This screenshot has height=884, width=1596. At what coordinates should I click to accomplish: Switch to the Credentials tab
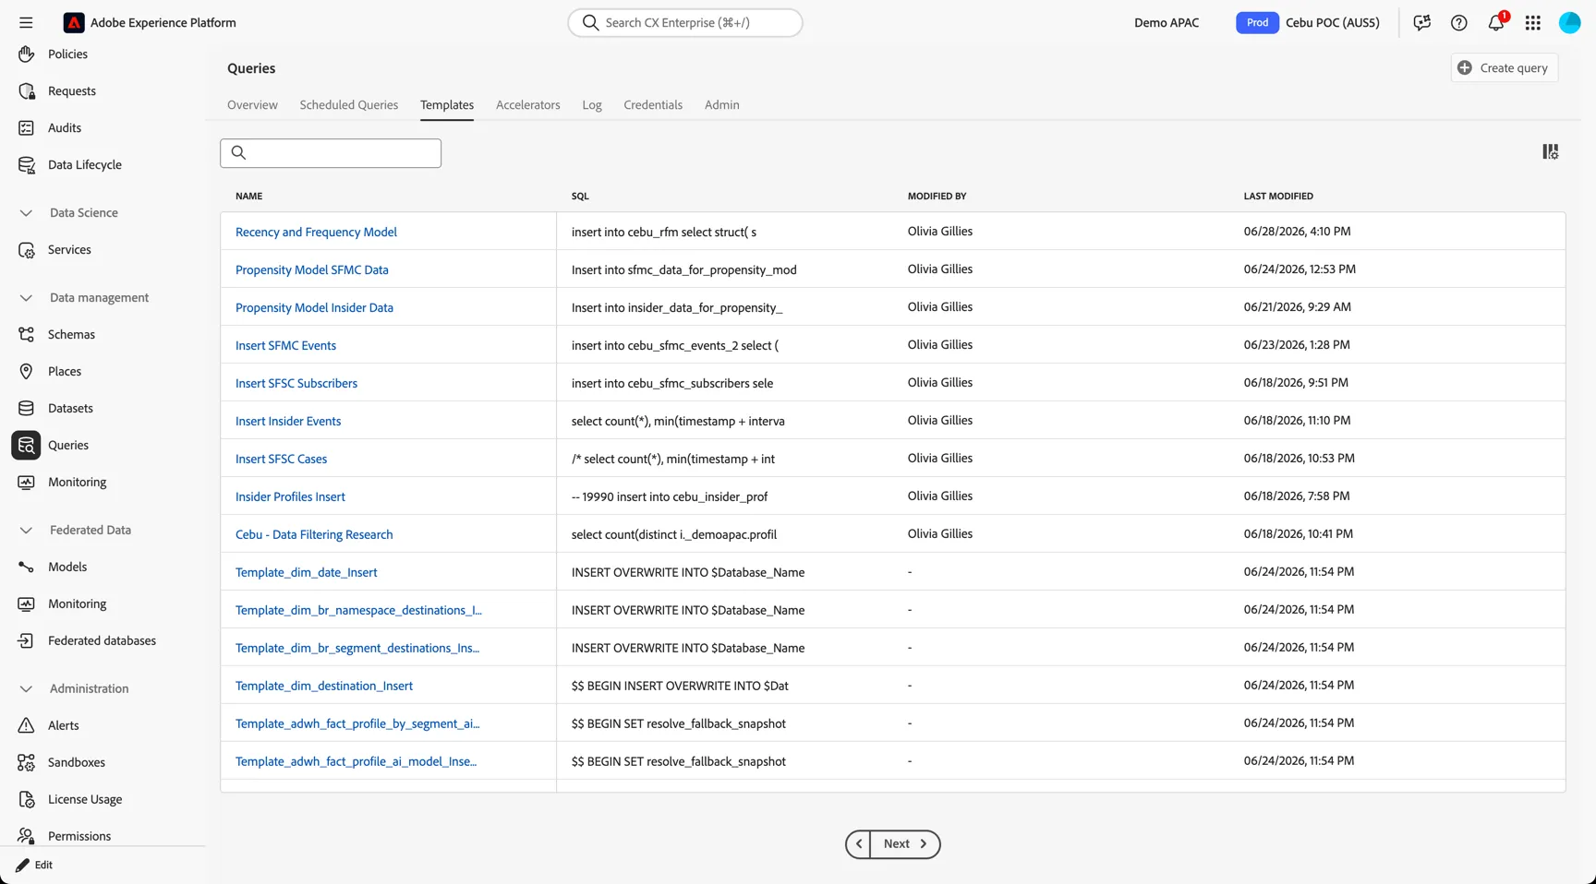[652, 105]
